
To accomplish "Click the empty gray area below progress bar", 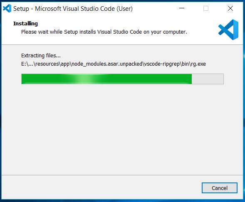I will (x=122, y=130).
